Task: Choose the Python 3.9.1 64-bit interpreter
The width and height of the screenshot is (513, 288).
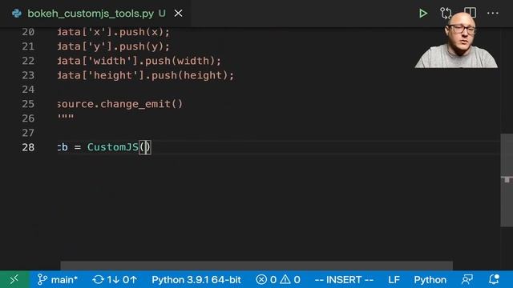Action: (x=196, y=279)
